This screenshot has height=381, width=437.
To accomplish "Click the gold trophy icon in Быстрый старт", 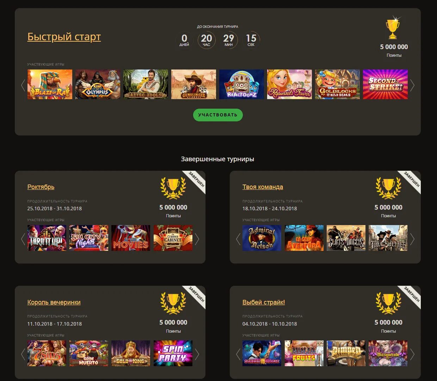I will point(393,28).
